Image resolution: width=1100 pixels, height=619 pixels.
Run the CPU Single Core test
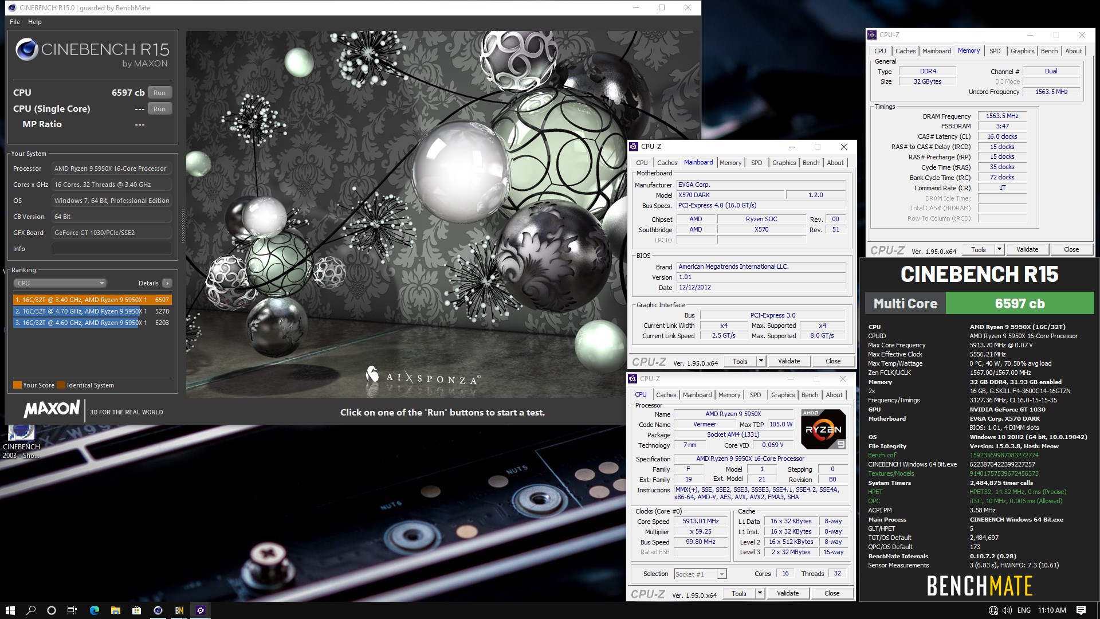[160, 109]
